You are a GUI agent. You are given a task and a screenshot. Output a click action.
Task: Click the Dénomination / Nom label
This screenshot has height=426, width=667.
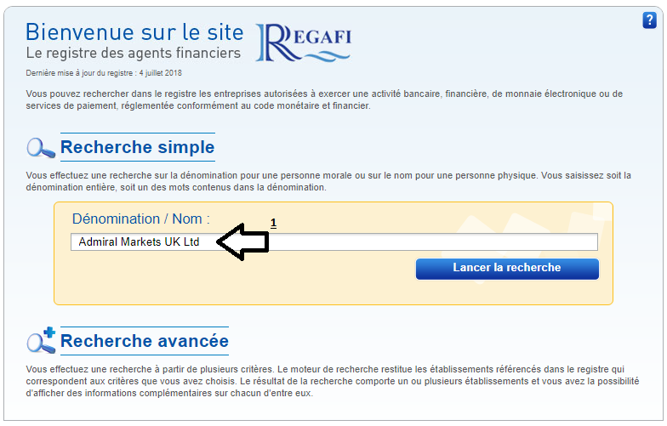pyautogui.click(x=141, y=219)
